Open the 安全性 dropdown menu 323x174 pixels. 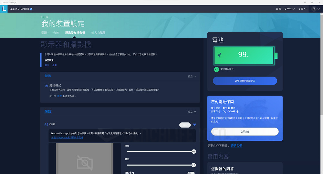coord(289,9)
